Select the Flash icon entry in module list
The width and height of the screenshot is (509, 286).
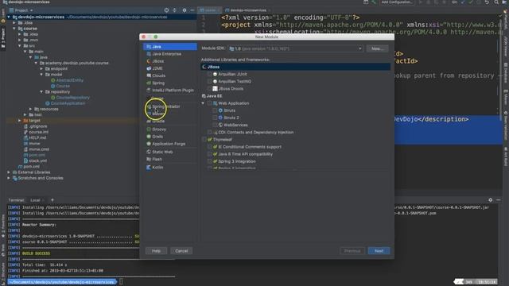pyautogui.click(x=149, y=159)
